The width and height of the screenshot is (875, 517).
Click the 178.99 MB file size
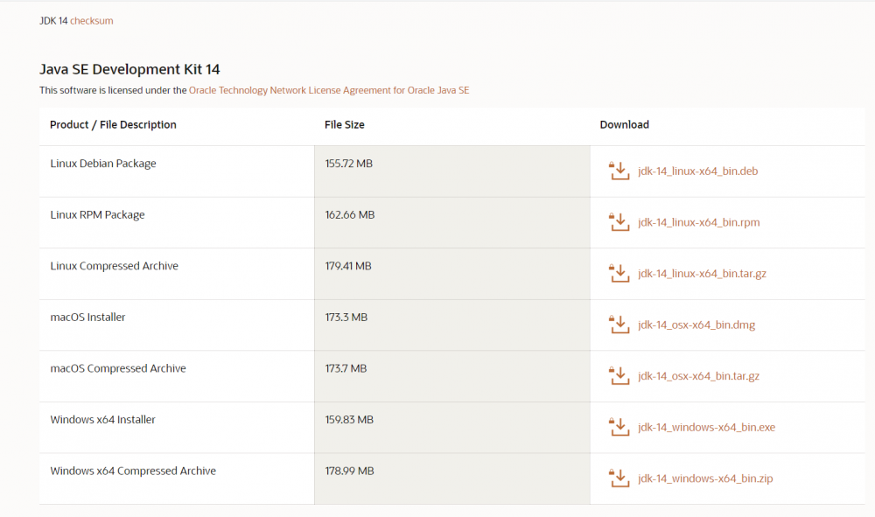tap(349, 471)
